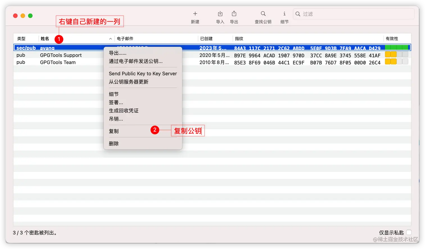The image size is (425, 249).
Task: Choose 导出…… from the context menu
Action: (143, 53)
